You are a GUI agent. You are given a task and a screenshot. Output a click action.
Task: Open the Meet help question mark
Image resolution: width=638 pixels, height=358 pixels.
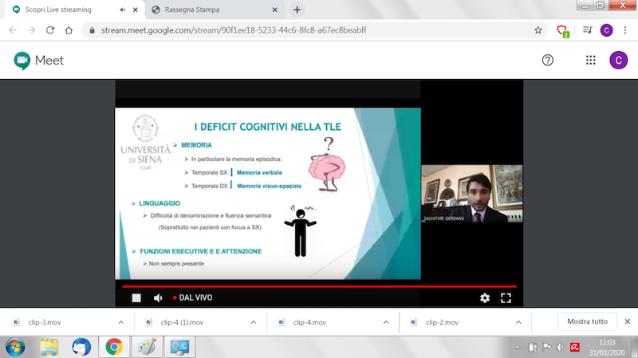coord(548,61)
